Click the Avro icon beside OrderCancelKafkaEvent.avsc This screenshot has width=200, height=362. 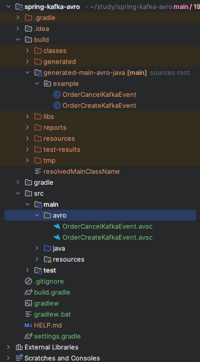click(x=56, y=226)
